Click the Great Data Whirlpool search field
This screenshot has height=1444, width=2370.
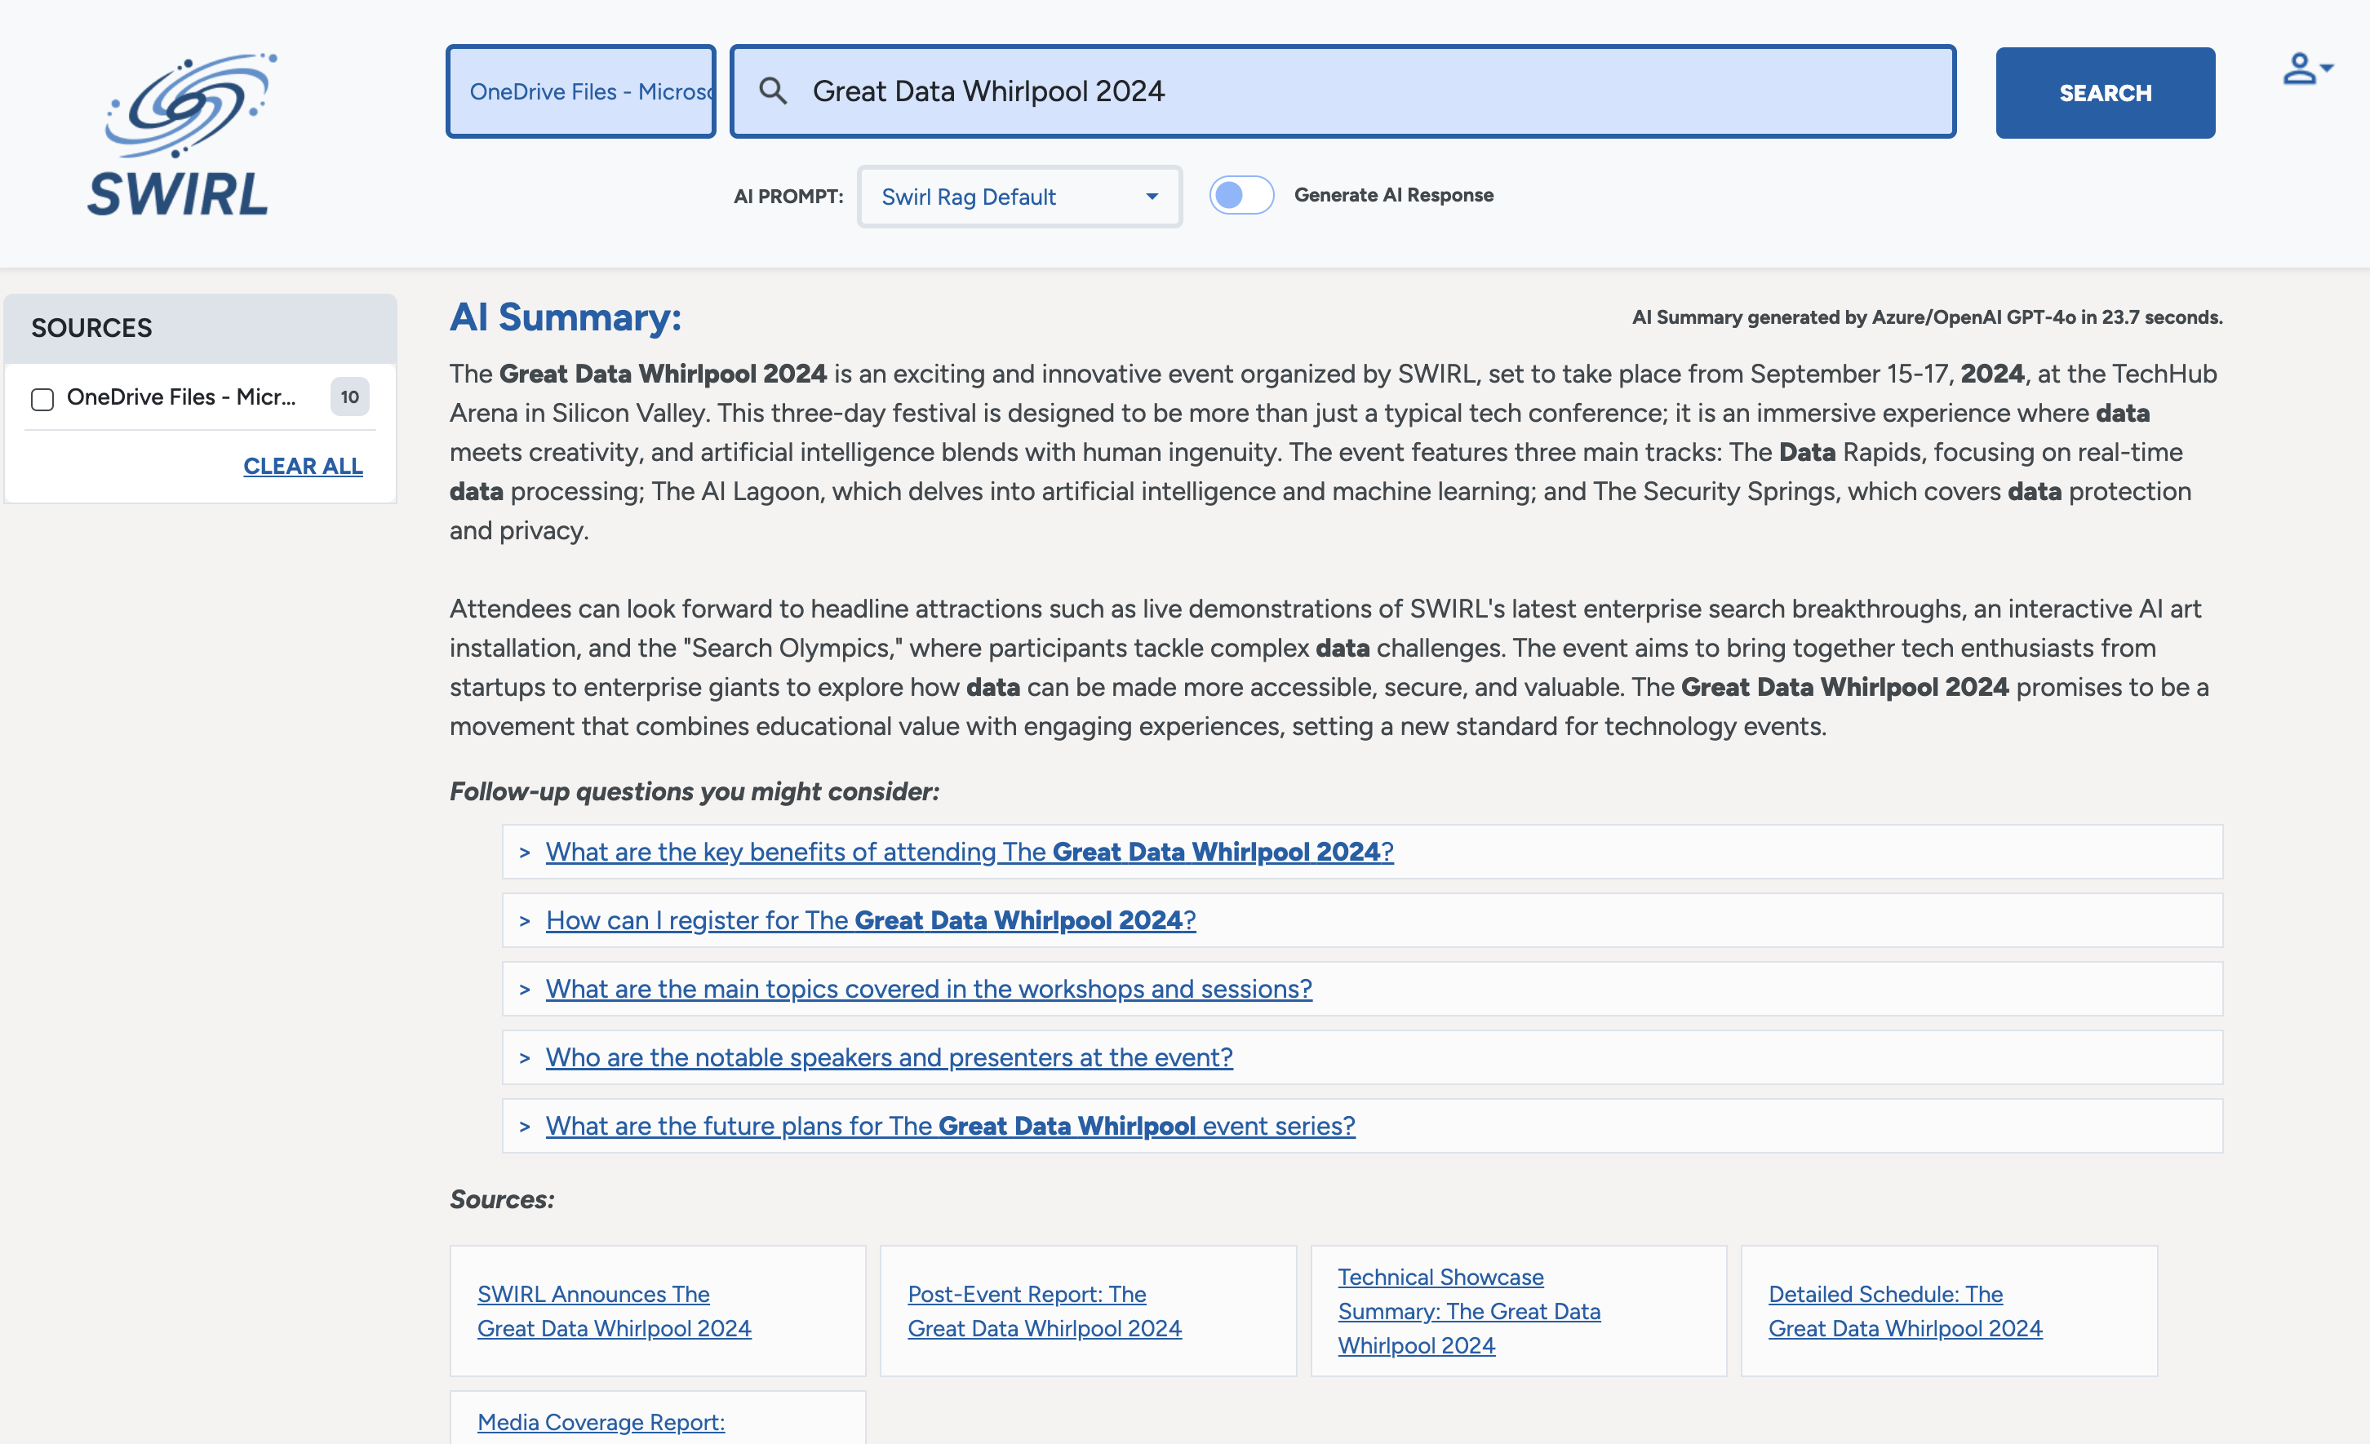(1347, 91)
